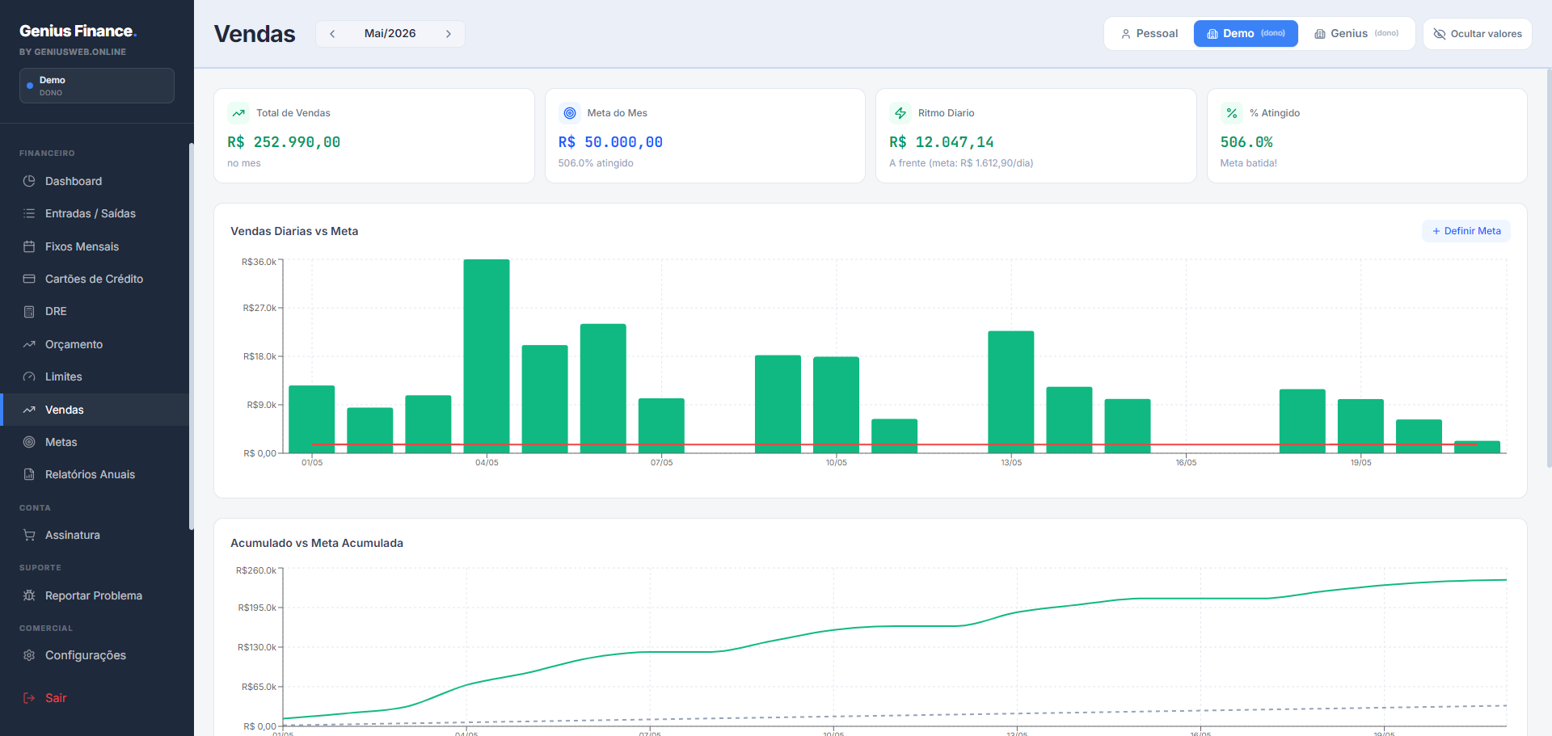The width and height of the screenshot is (1552, 736).
Task: Click the Ritmo Diario lightning icon
Action: tap(900, 113)
